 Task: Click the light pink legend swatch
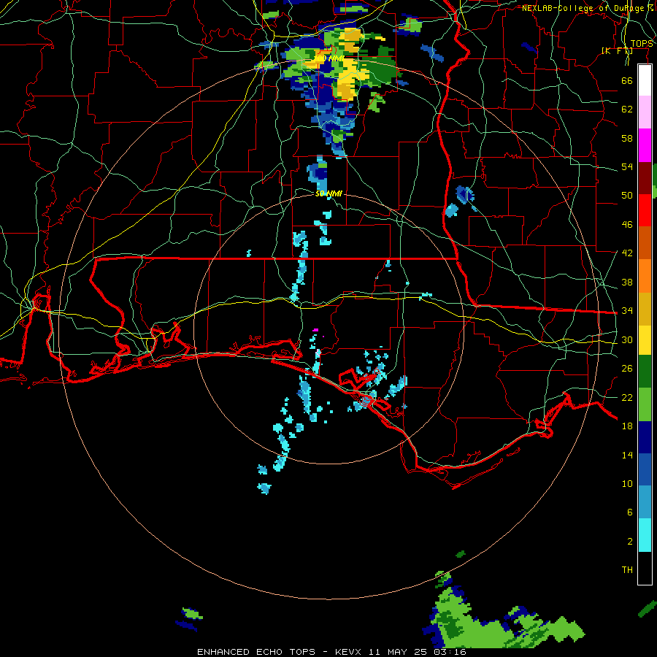click(x=645, y=112)
